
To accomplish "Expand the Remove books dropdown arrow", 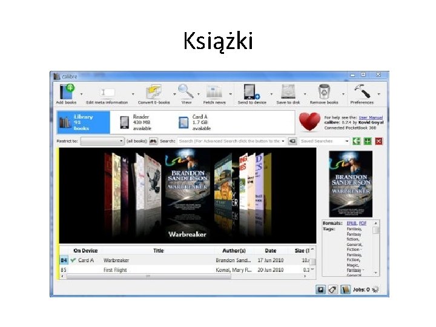I will [343, 94].
